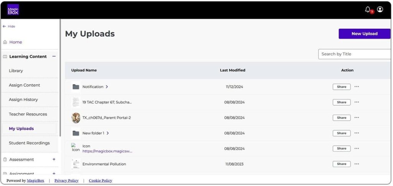Screen dimensions: 393x186
Task: Click the Notification folder icon
Action: (x=76, y=87)
